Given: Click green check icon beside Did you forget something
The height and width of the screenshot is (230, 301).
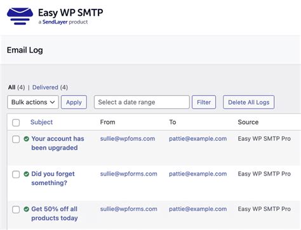Looking at the screenshot, I should point(27,174).
